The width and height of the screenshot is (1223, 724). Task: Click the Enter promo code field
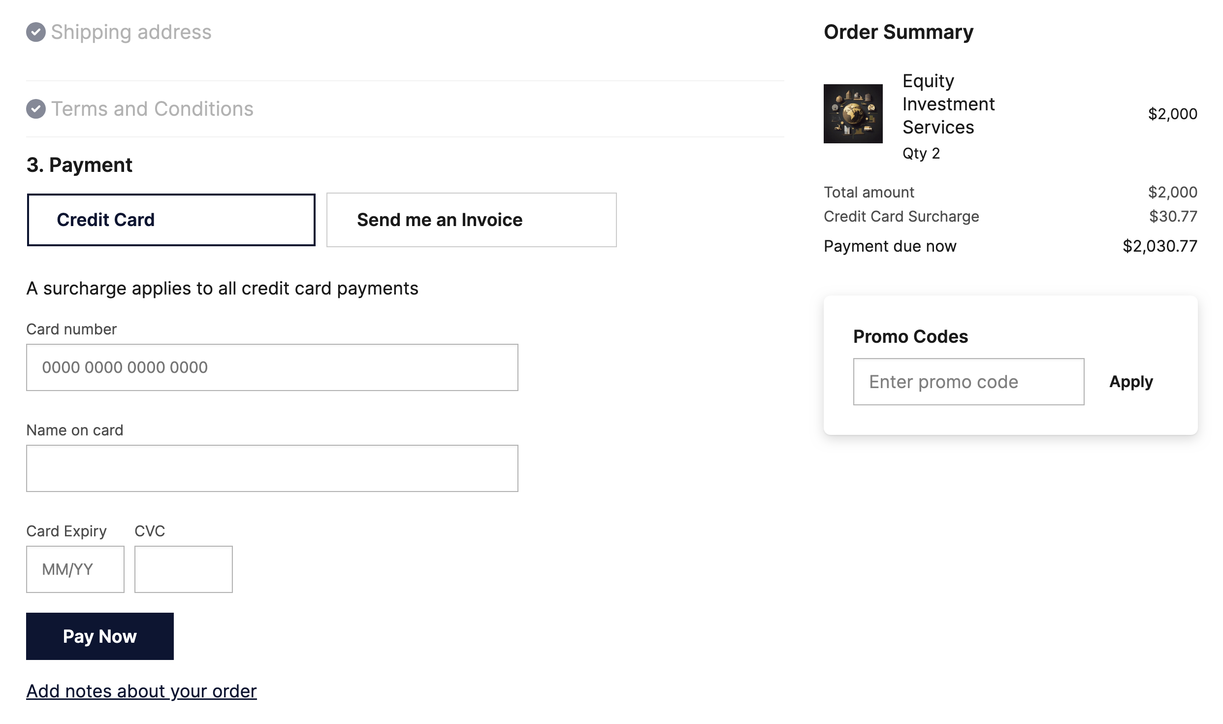click(x=967, y=381)
